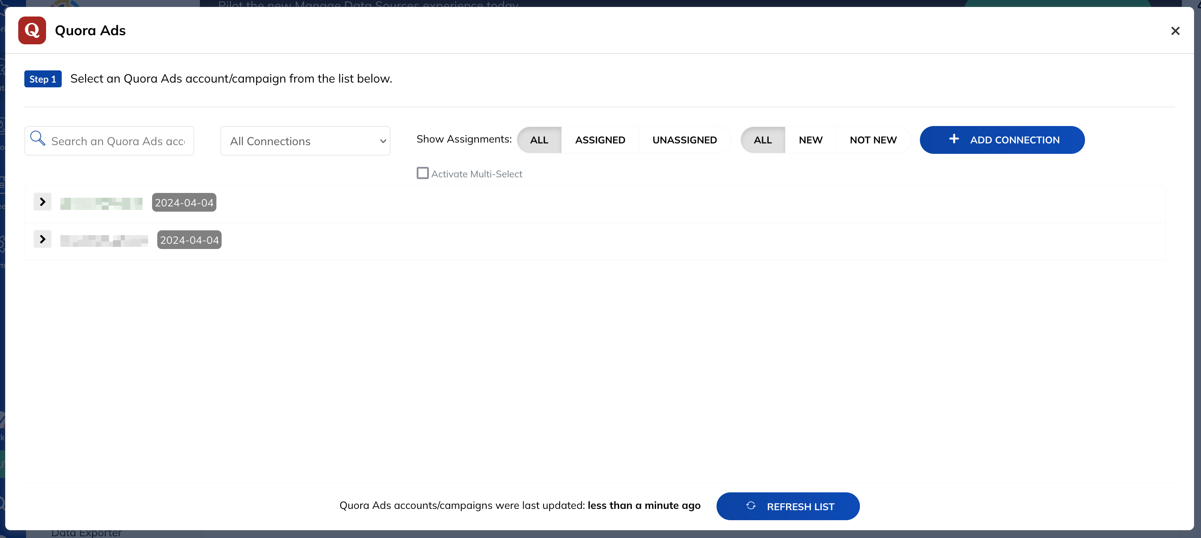
Task: Click the ADD CONNECTION button
Action: [x=1002, y=140]
